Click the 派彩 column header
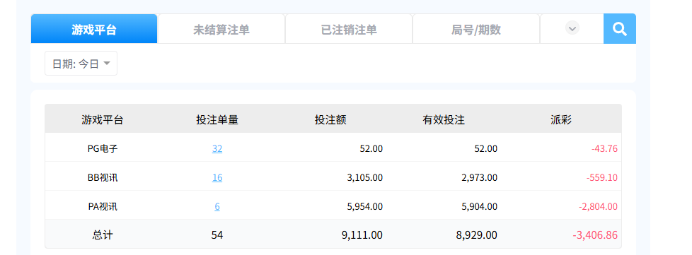This screenshot has height=255, width=692. (561, 120)
